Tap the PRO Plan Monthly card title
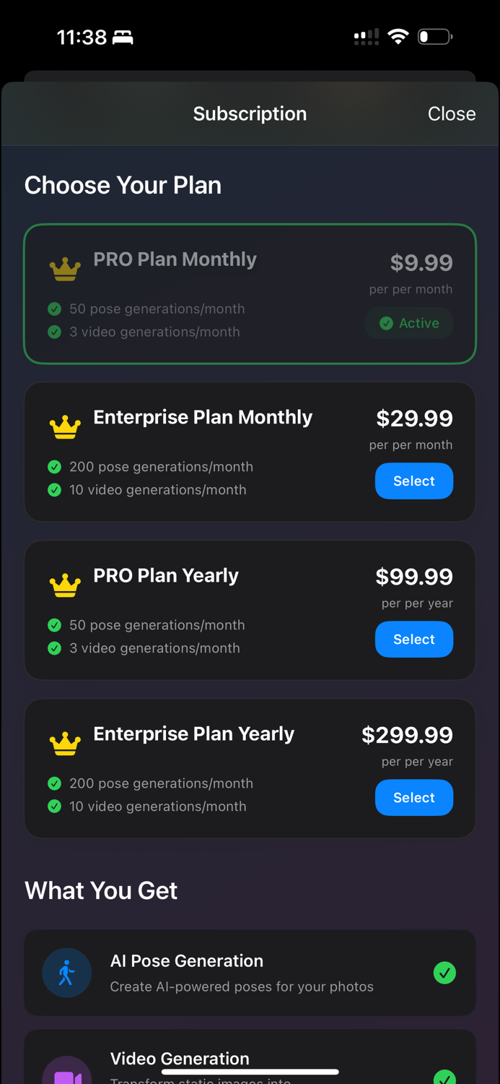The height and width of the screenshot is (1084, 500). pos(175,259)
